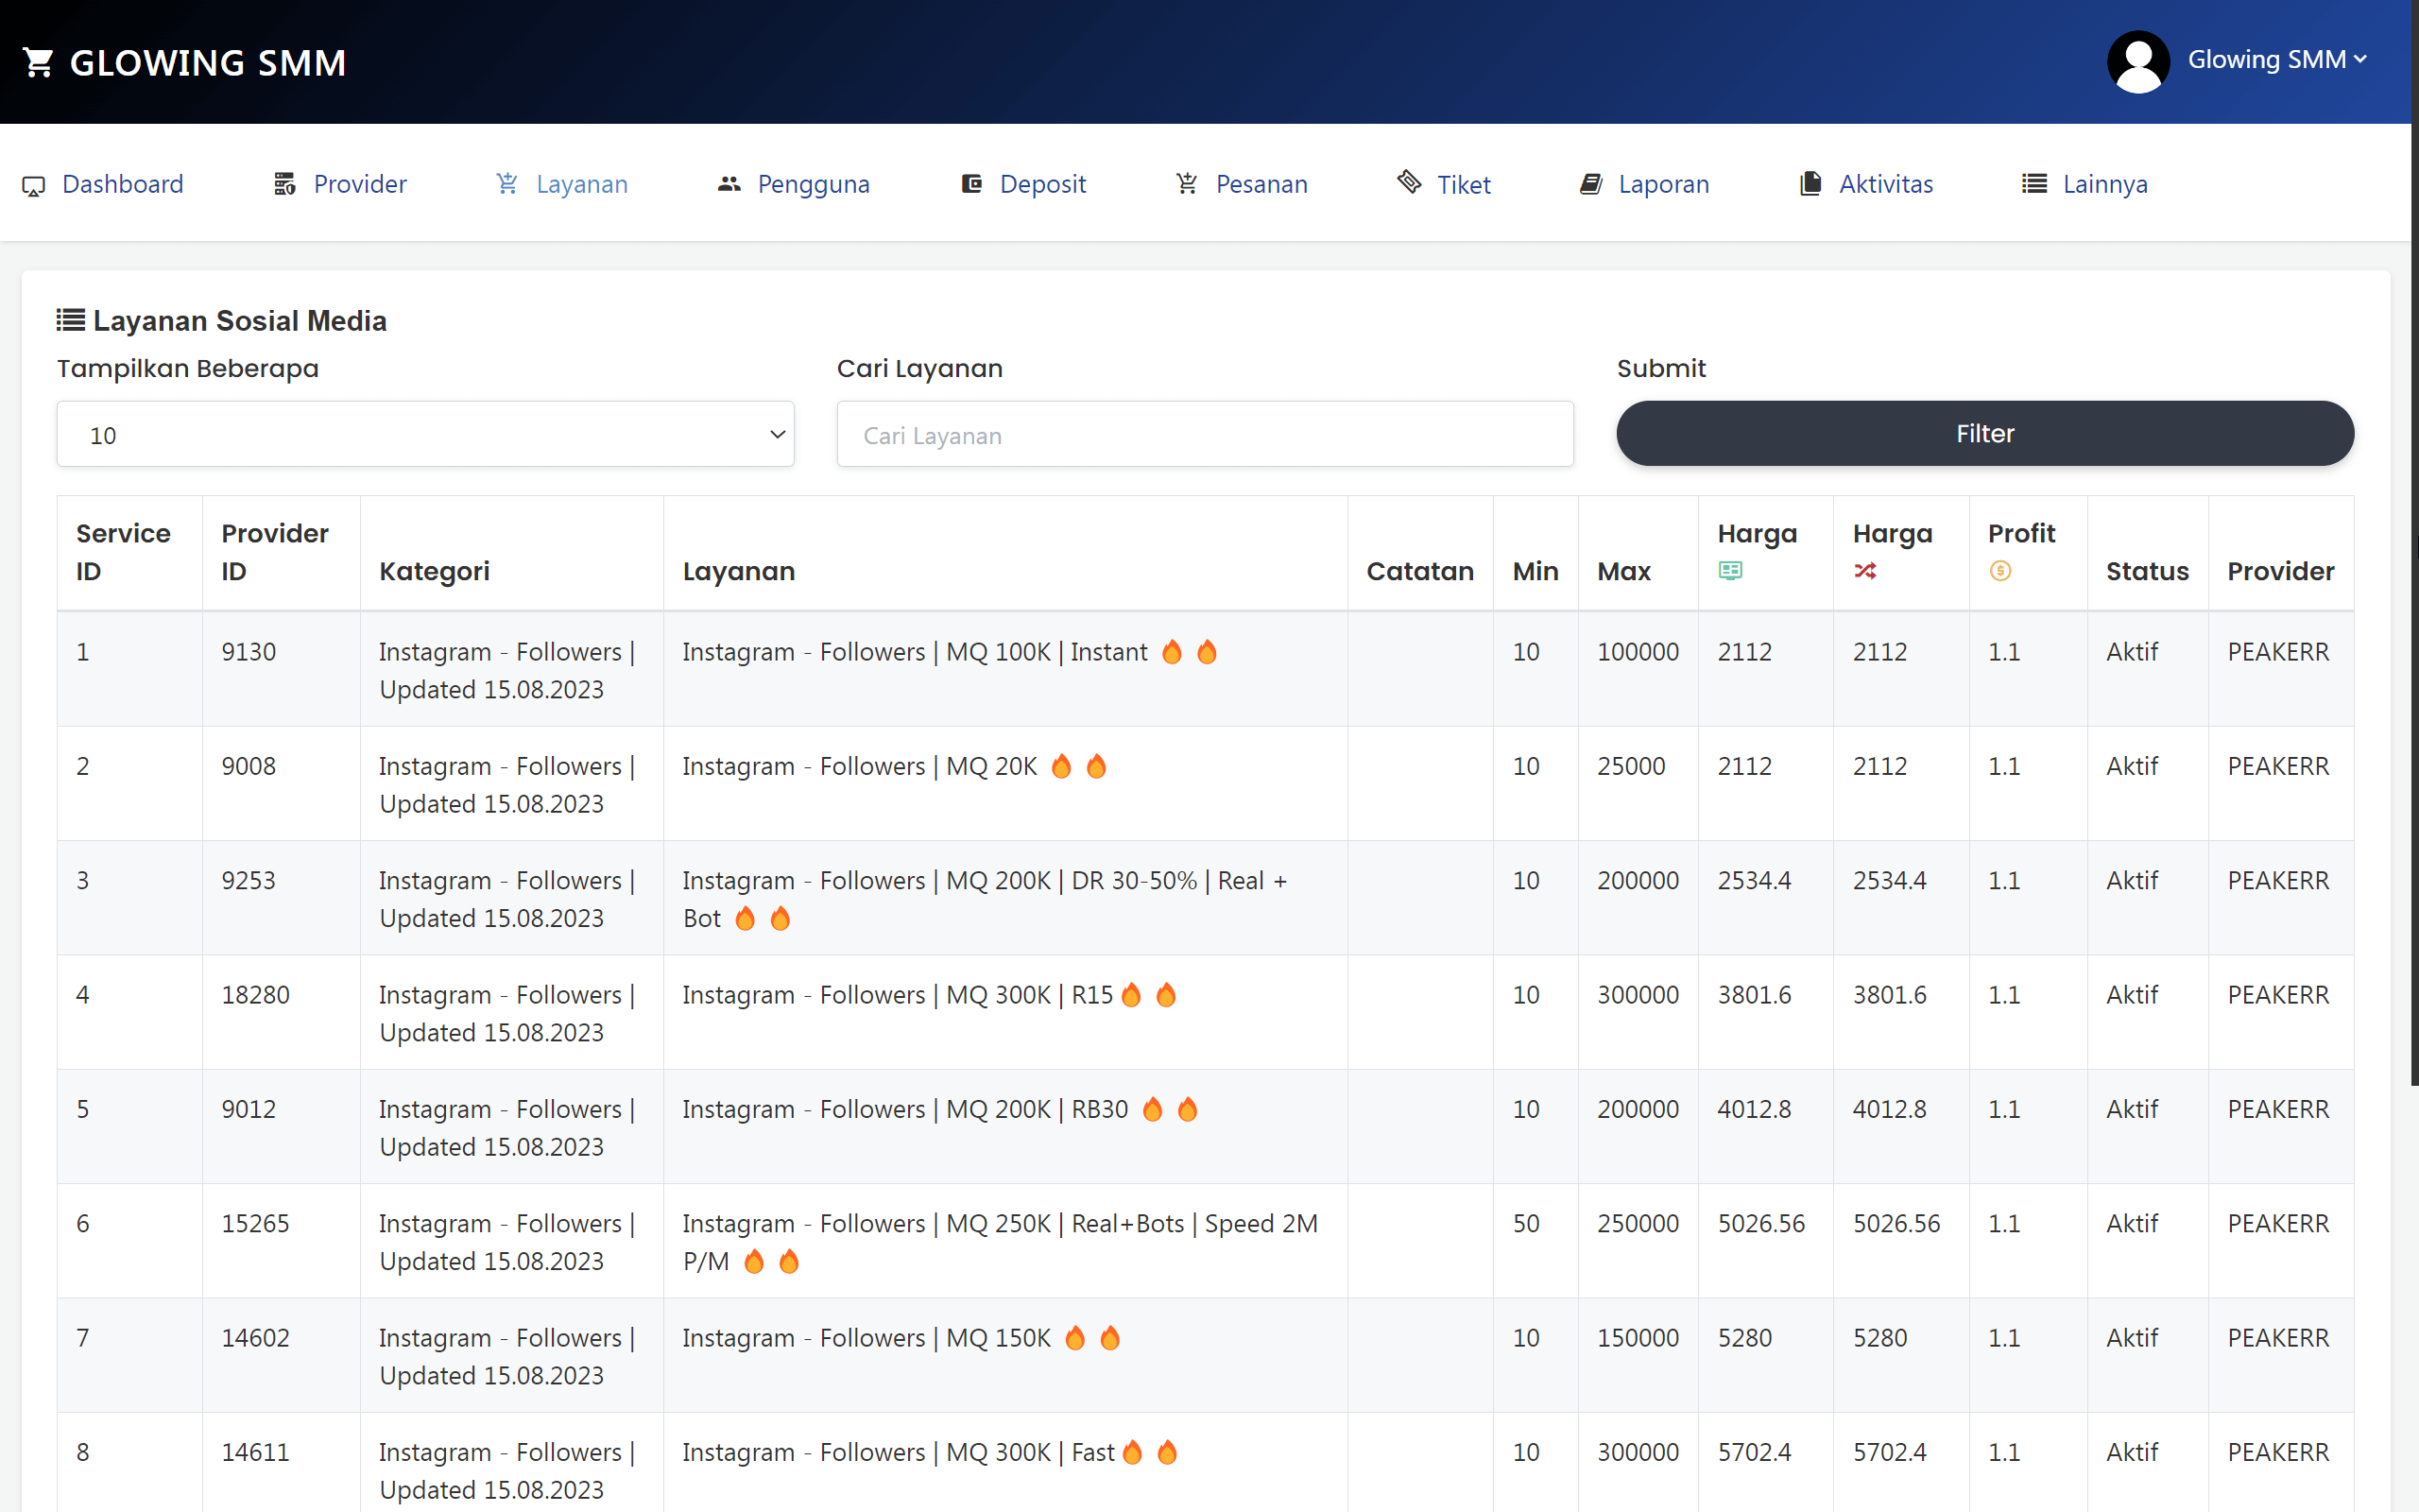The height and width of the screenshot is (1512, 2419).
Task: Click the Pengguna people icon
Action: click(728, 184)
